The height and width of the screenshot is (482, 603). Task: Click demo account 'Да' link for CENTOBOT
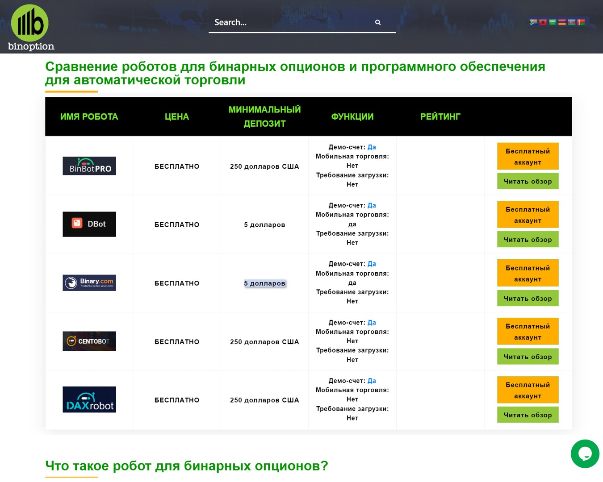(372, 322)
